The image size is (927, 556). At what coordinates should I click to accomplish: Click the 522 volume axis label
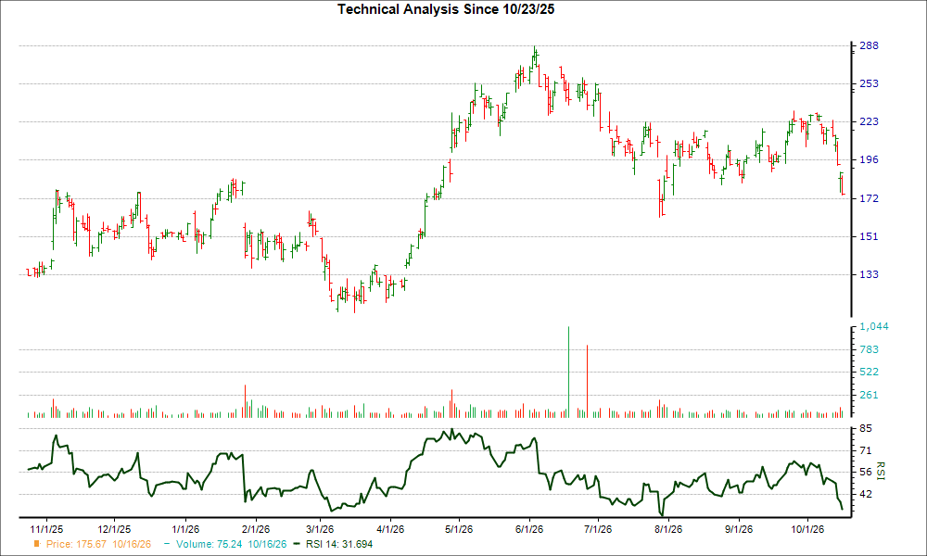pos(869,372)
